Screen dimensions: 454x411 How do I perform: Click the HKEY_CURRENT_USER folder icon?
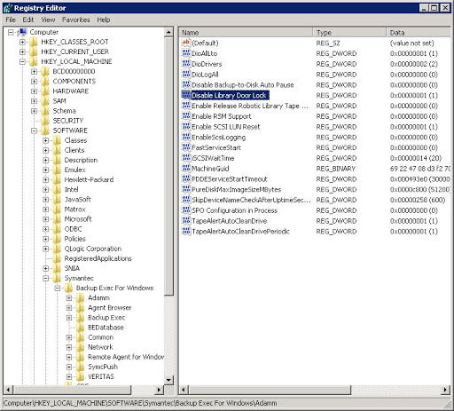pos(34,51)
